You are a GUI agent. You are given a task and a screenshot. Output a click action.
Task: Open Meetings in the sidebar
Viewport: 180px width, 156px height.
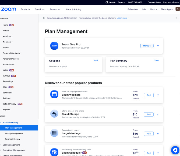[7, 36]
